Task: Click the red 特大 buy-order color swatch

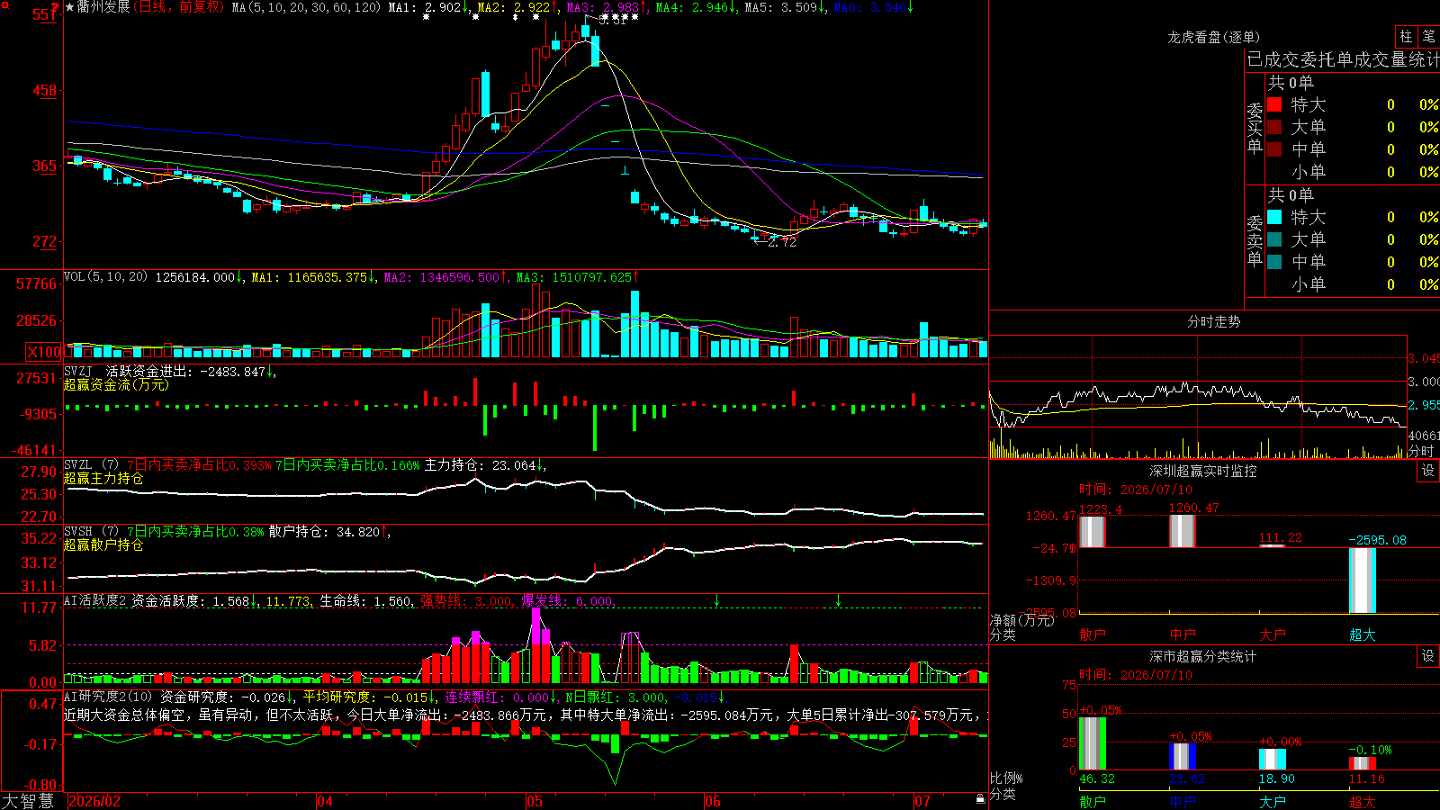Action: (1274, 104)
